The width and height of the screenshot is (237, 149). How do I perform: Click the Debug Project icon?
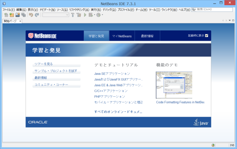point(91,15)
